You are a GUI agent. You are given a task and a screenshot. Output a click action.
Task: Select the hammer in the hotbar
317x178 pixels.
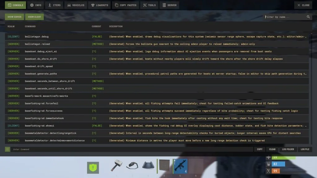[116, 166]
